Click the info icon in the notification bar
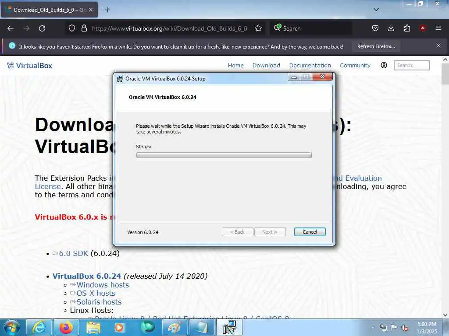Viewport: 449px width, 336px height. pos(12,45)
